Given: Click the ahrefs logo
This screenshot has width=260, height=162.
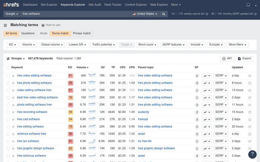Looking at the screenshot, I should tap(11, 4).
